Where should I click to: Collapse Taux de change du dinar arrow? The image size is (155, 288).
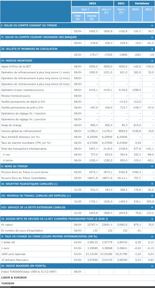(152, 237)
